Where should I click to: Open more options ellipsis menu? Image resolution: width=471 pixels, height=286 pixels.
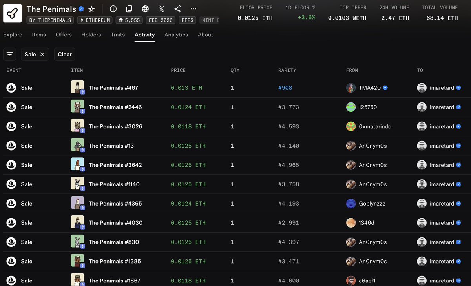click(x=194, y=9)
